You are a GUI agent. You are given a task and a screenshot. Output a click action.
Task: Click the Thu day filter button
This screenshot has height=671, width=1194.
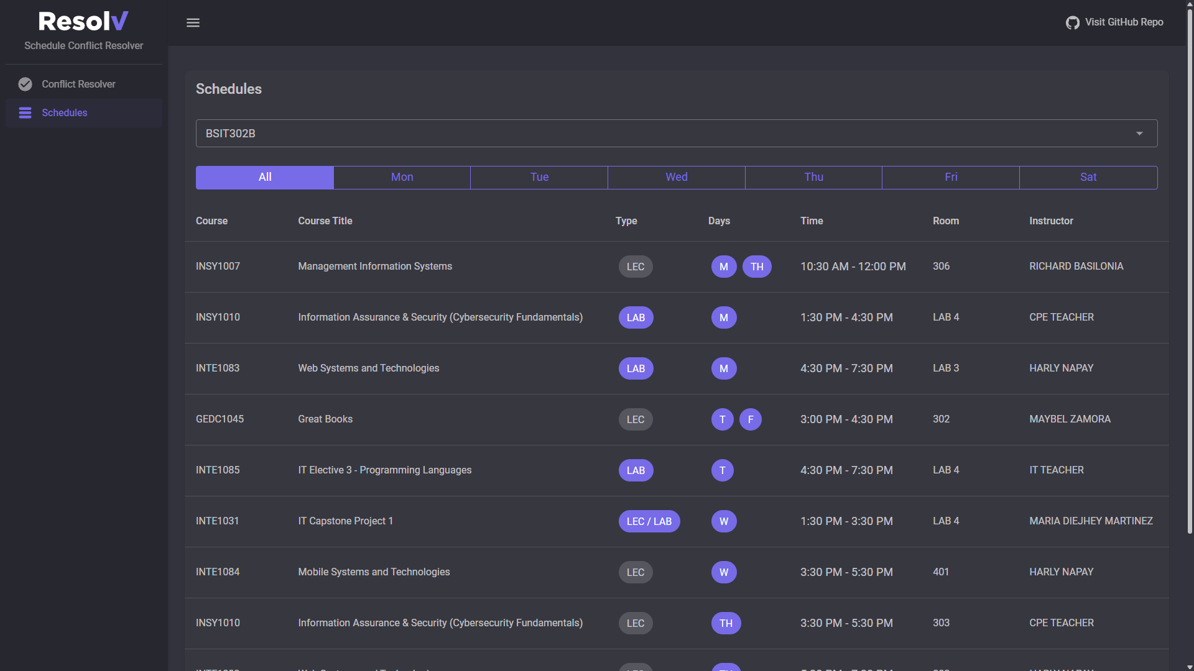[813, 177]
